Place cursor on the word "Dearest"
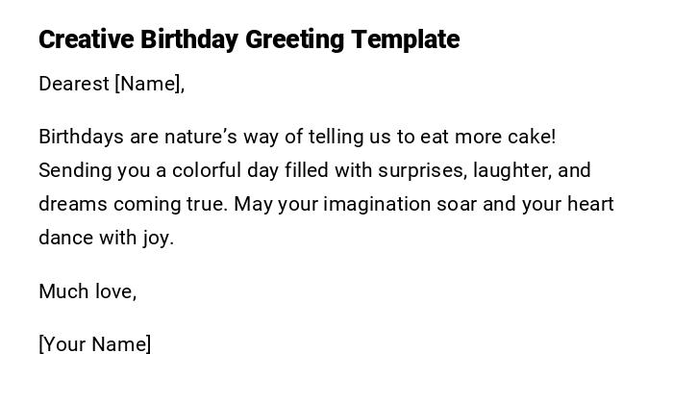 tap(74, 84)
